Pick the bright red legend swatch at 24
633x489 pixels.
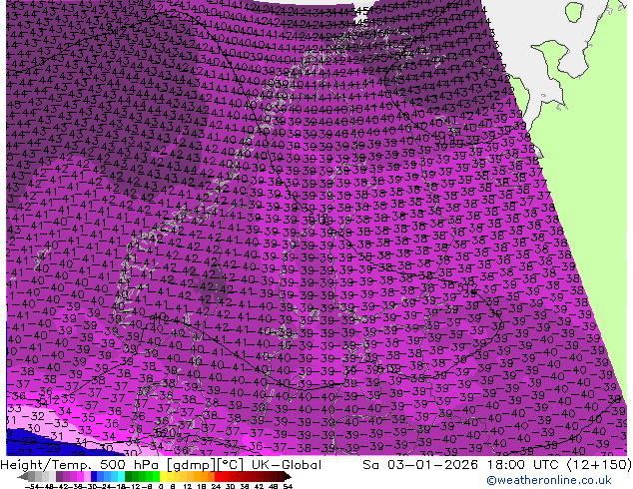point(218,476)
